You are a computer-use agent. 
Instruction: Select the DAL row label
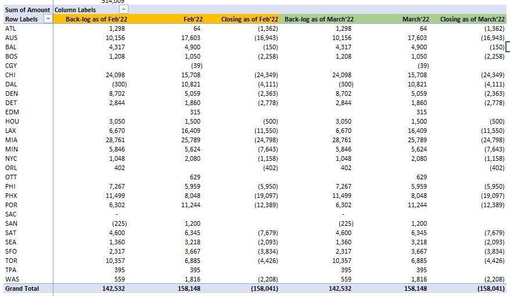[10, 84]
